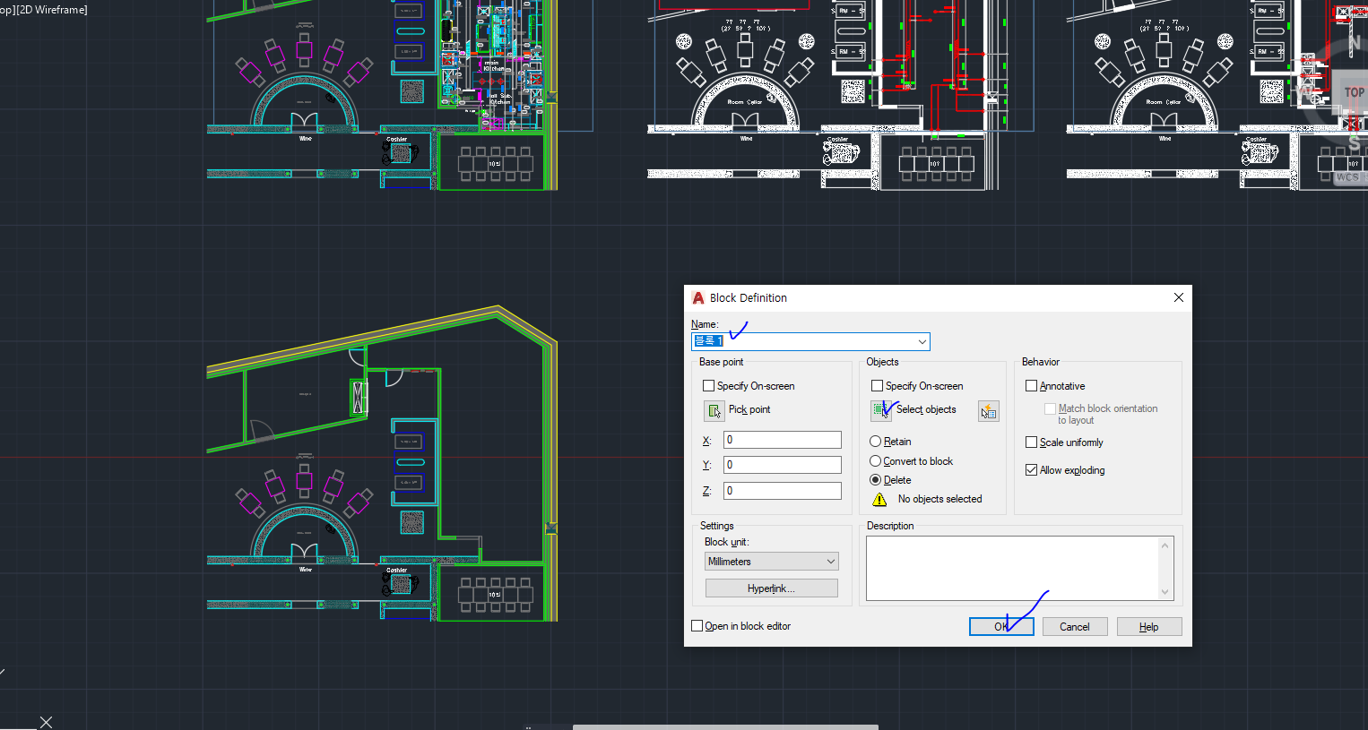Click the Y base point field
Viewport: 1368px width, 730px height.
point(783,465)
